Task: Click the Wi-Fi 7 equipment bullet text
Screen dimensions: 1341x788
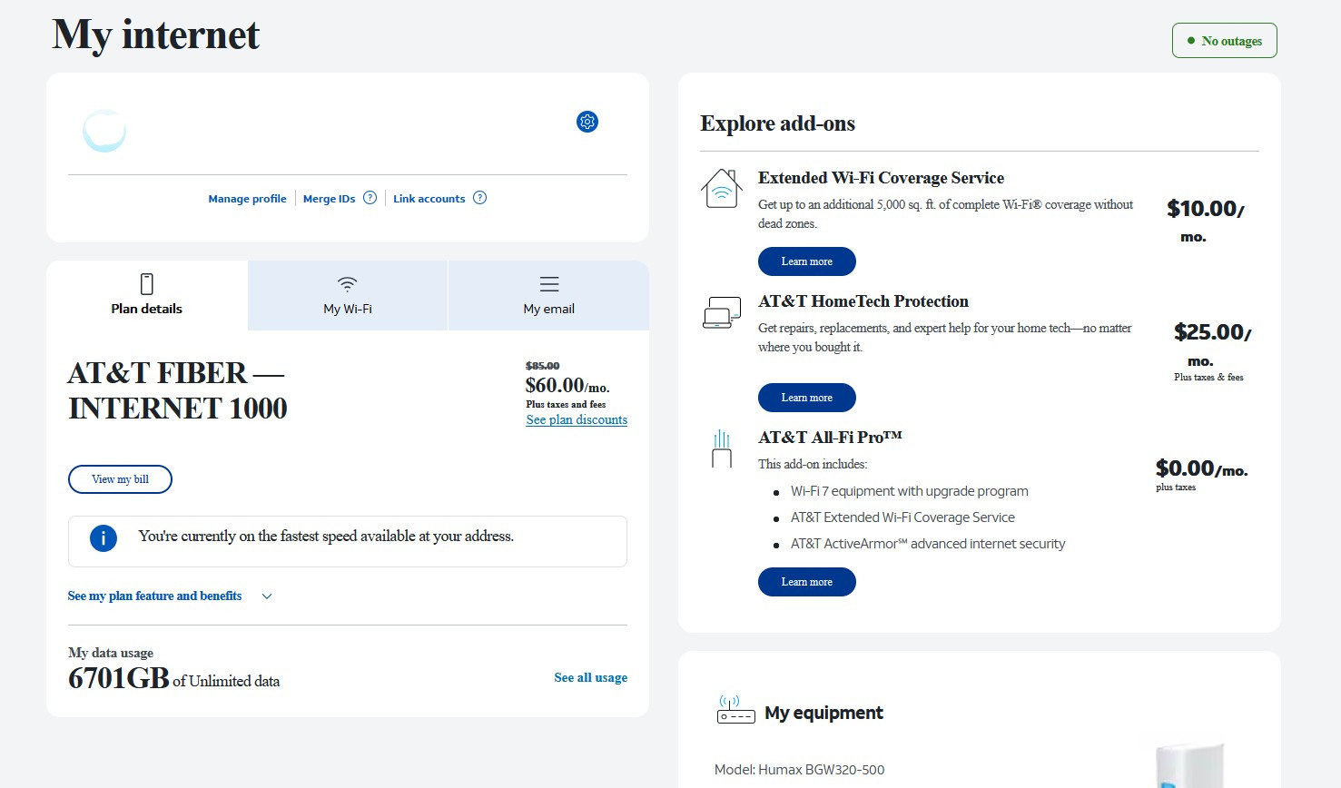Action: 910,491
